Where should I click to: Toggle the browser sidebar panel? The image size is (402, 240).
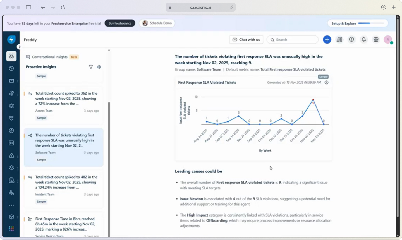[x=28, y=7]
